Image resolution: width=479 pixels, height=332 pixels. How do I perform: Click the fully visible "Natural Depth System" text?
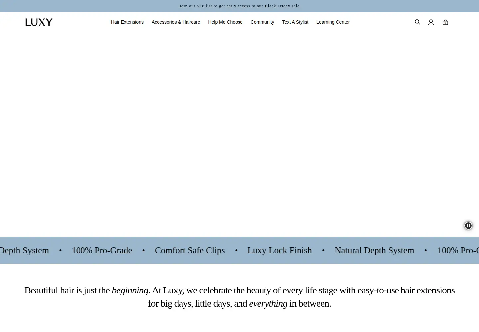[375, 250]
